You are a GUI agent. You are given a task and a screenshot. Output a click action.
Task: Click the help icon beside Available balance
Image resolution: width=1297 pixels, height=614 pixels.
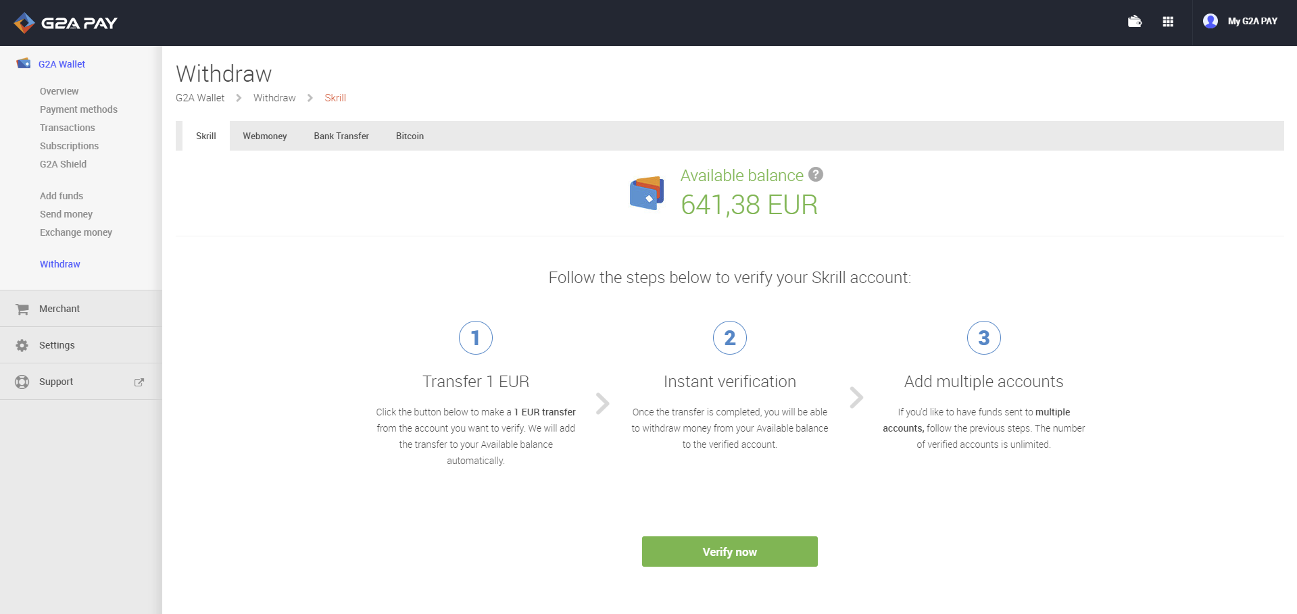(816, 175)
